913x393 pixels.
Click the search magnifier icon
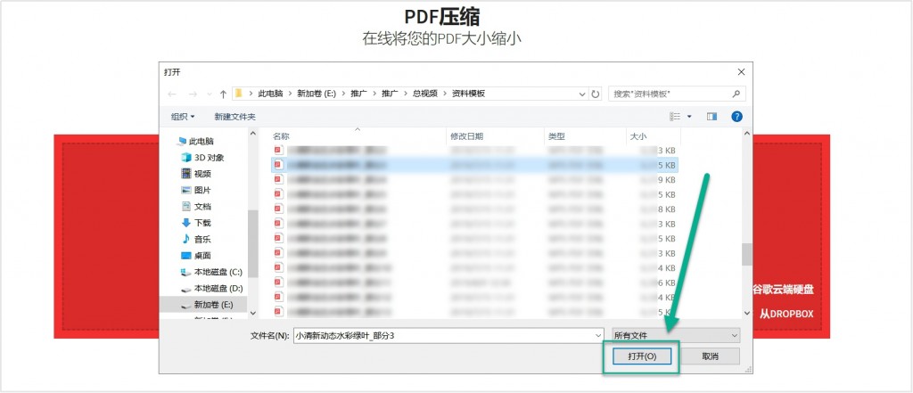point(736,94)
